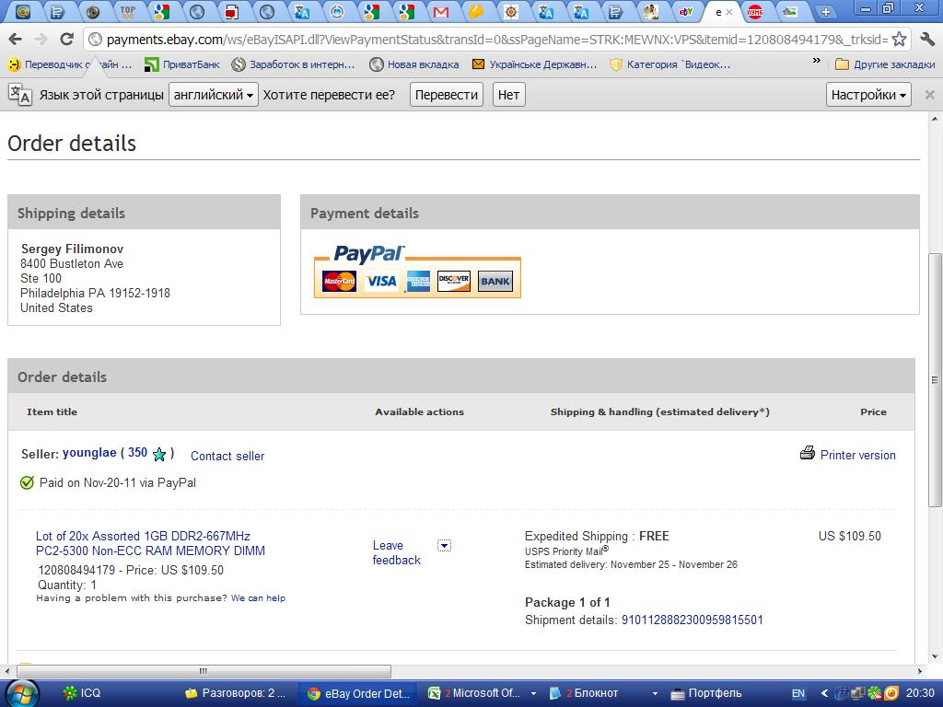Open the ПриватБанк bookmark
This screenshot has width=943, height=707.
tap(183, 64)
